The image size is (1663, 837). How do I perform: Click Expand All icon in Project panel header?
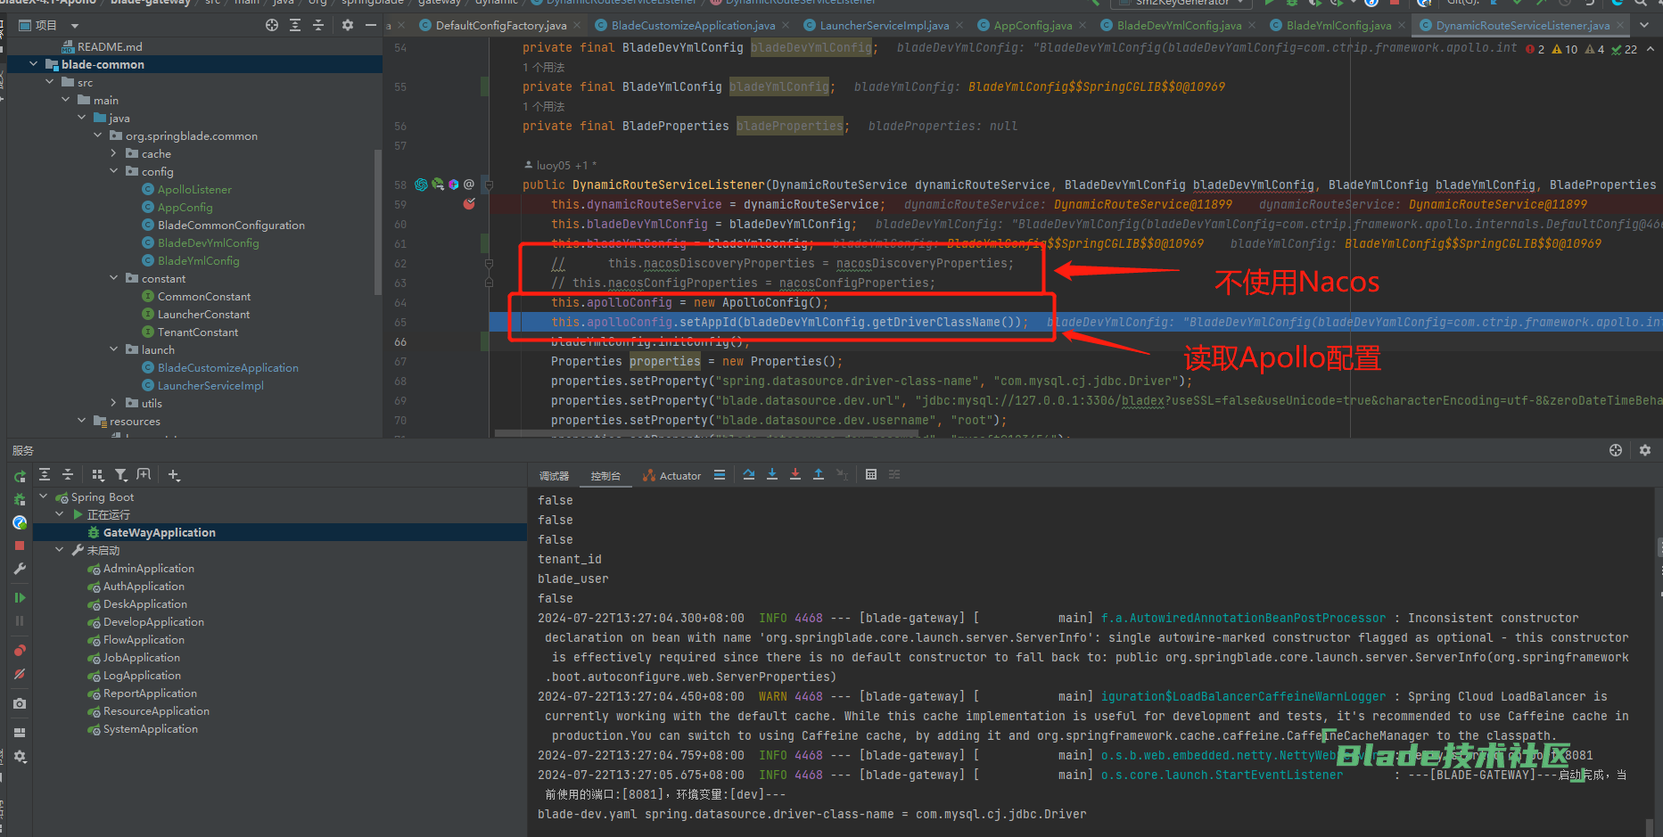295,25
